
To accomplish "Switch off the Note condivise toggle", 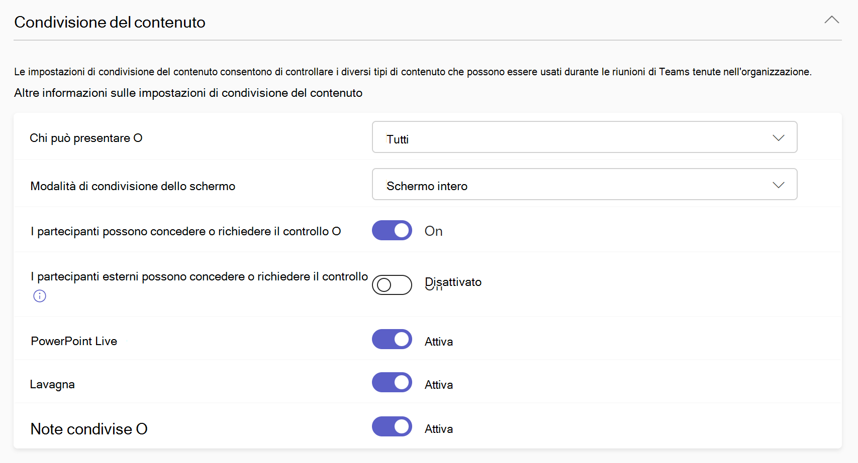I will coord(392,426).
